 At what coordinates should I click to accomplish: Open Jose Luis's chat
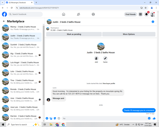click(x=21, y=108)
